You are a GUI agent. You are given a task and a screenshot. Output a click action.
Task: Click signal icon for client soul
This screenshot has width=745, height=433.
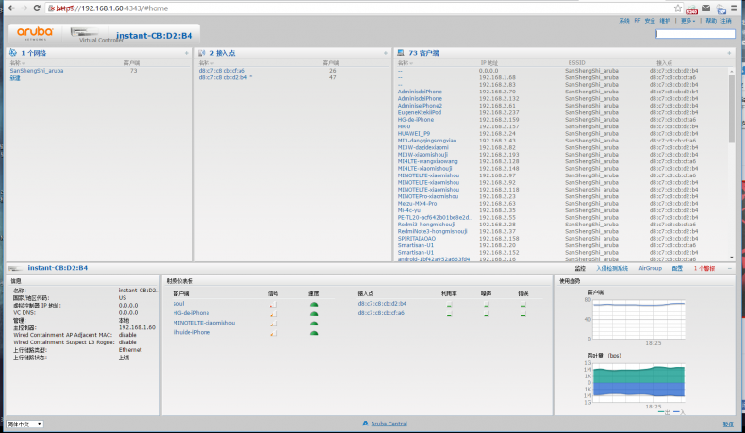click(273, 304)
